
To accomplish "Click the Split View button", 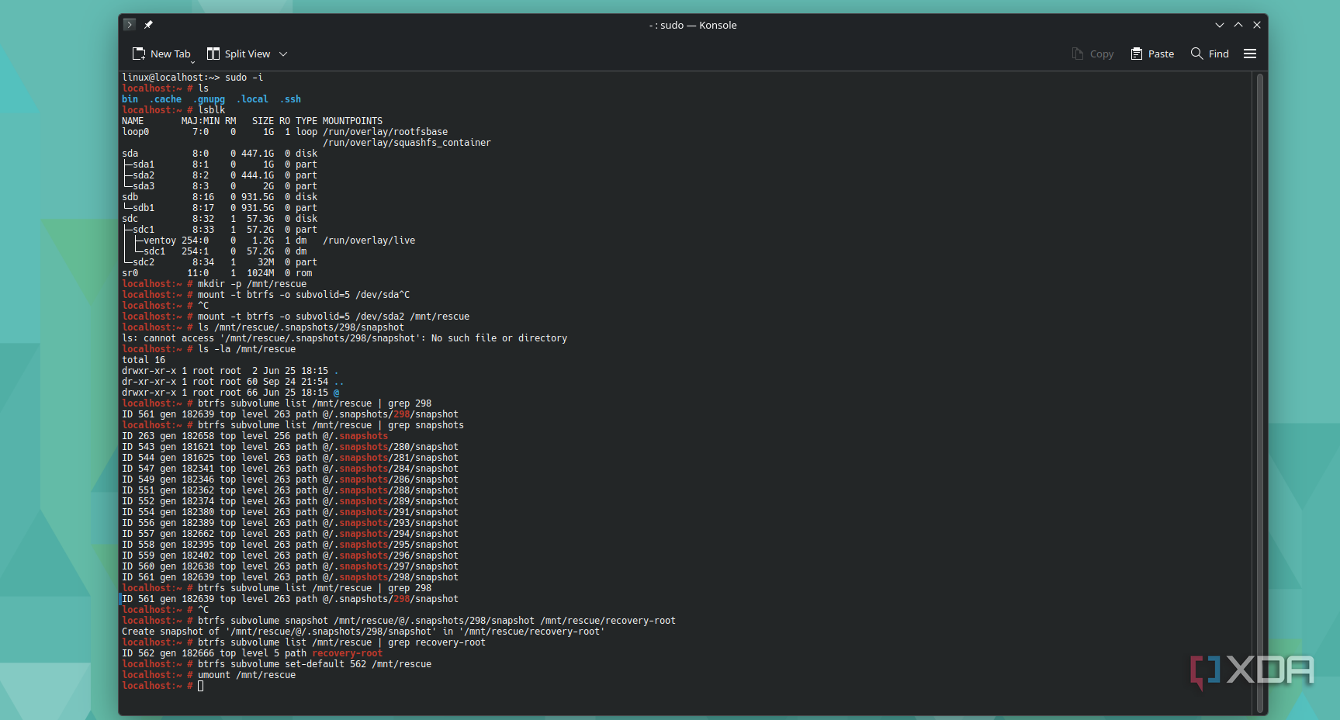I will [238, 54].
